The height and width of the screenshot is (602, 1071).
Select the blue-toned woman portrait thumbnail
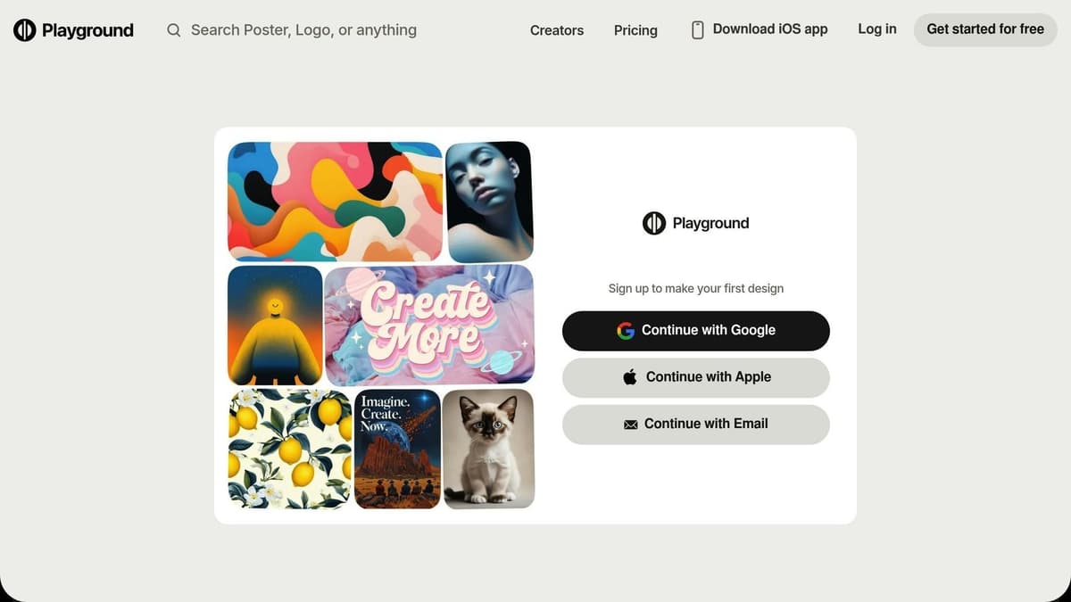(489, 202)
